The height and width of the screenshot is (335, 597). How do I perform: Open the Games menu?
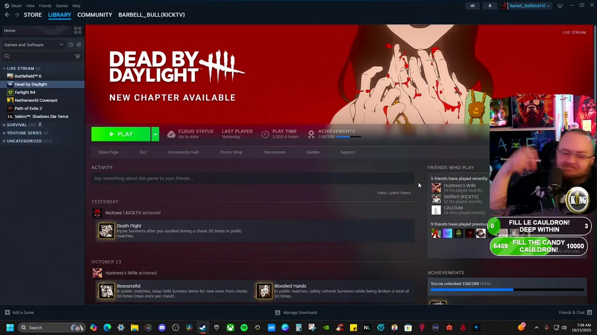pos(62,6)
